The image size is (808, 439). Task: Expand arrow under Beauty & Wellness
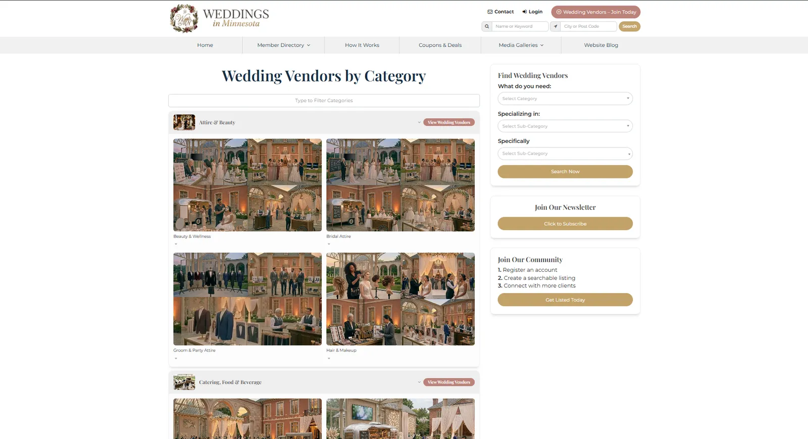pyautogui.click(x=176, y=244)
